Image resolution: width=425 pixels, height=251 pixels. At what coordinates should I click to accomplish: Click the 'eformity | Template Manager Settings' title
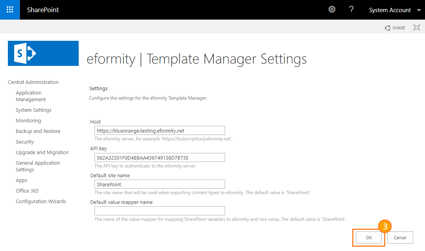pos(196,59)
